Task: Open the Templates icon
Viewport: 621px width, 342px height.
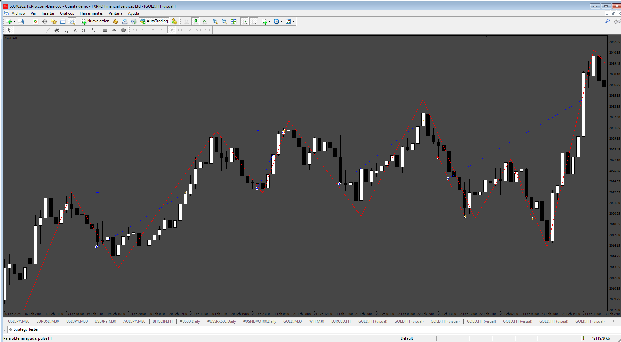Action: coord(288,21)
